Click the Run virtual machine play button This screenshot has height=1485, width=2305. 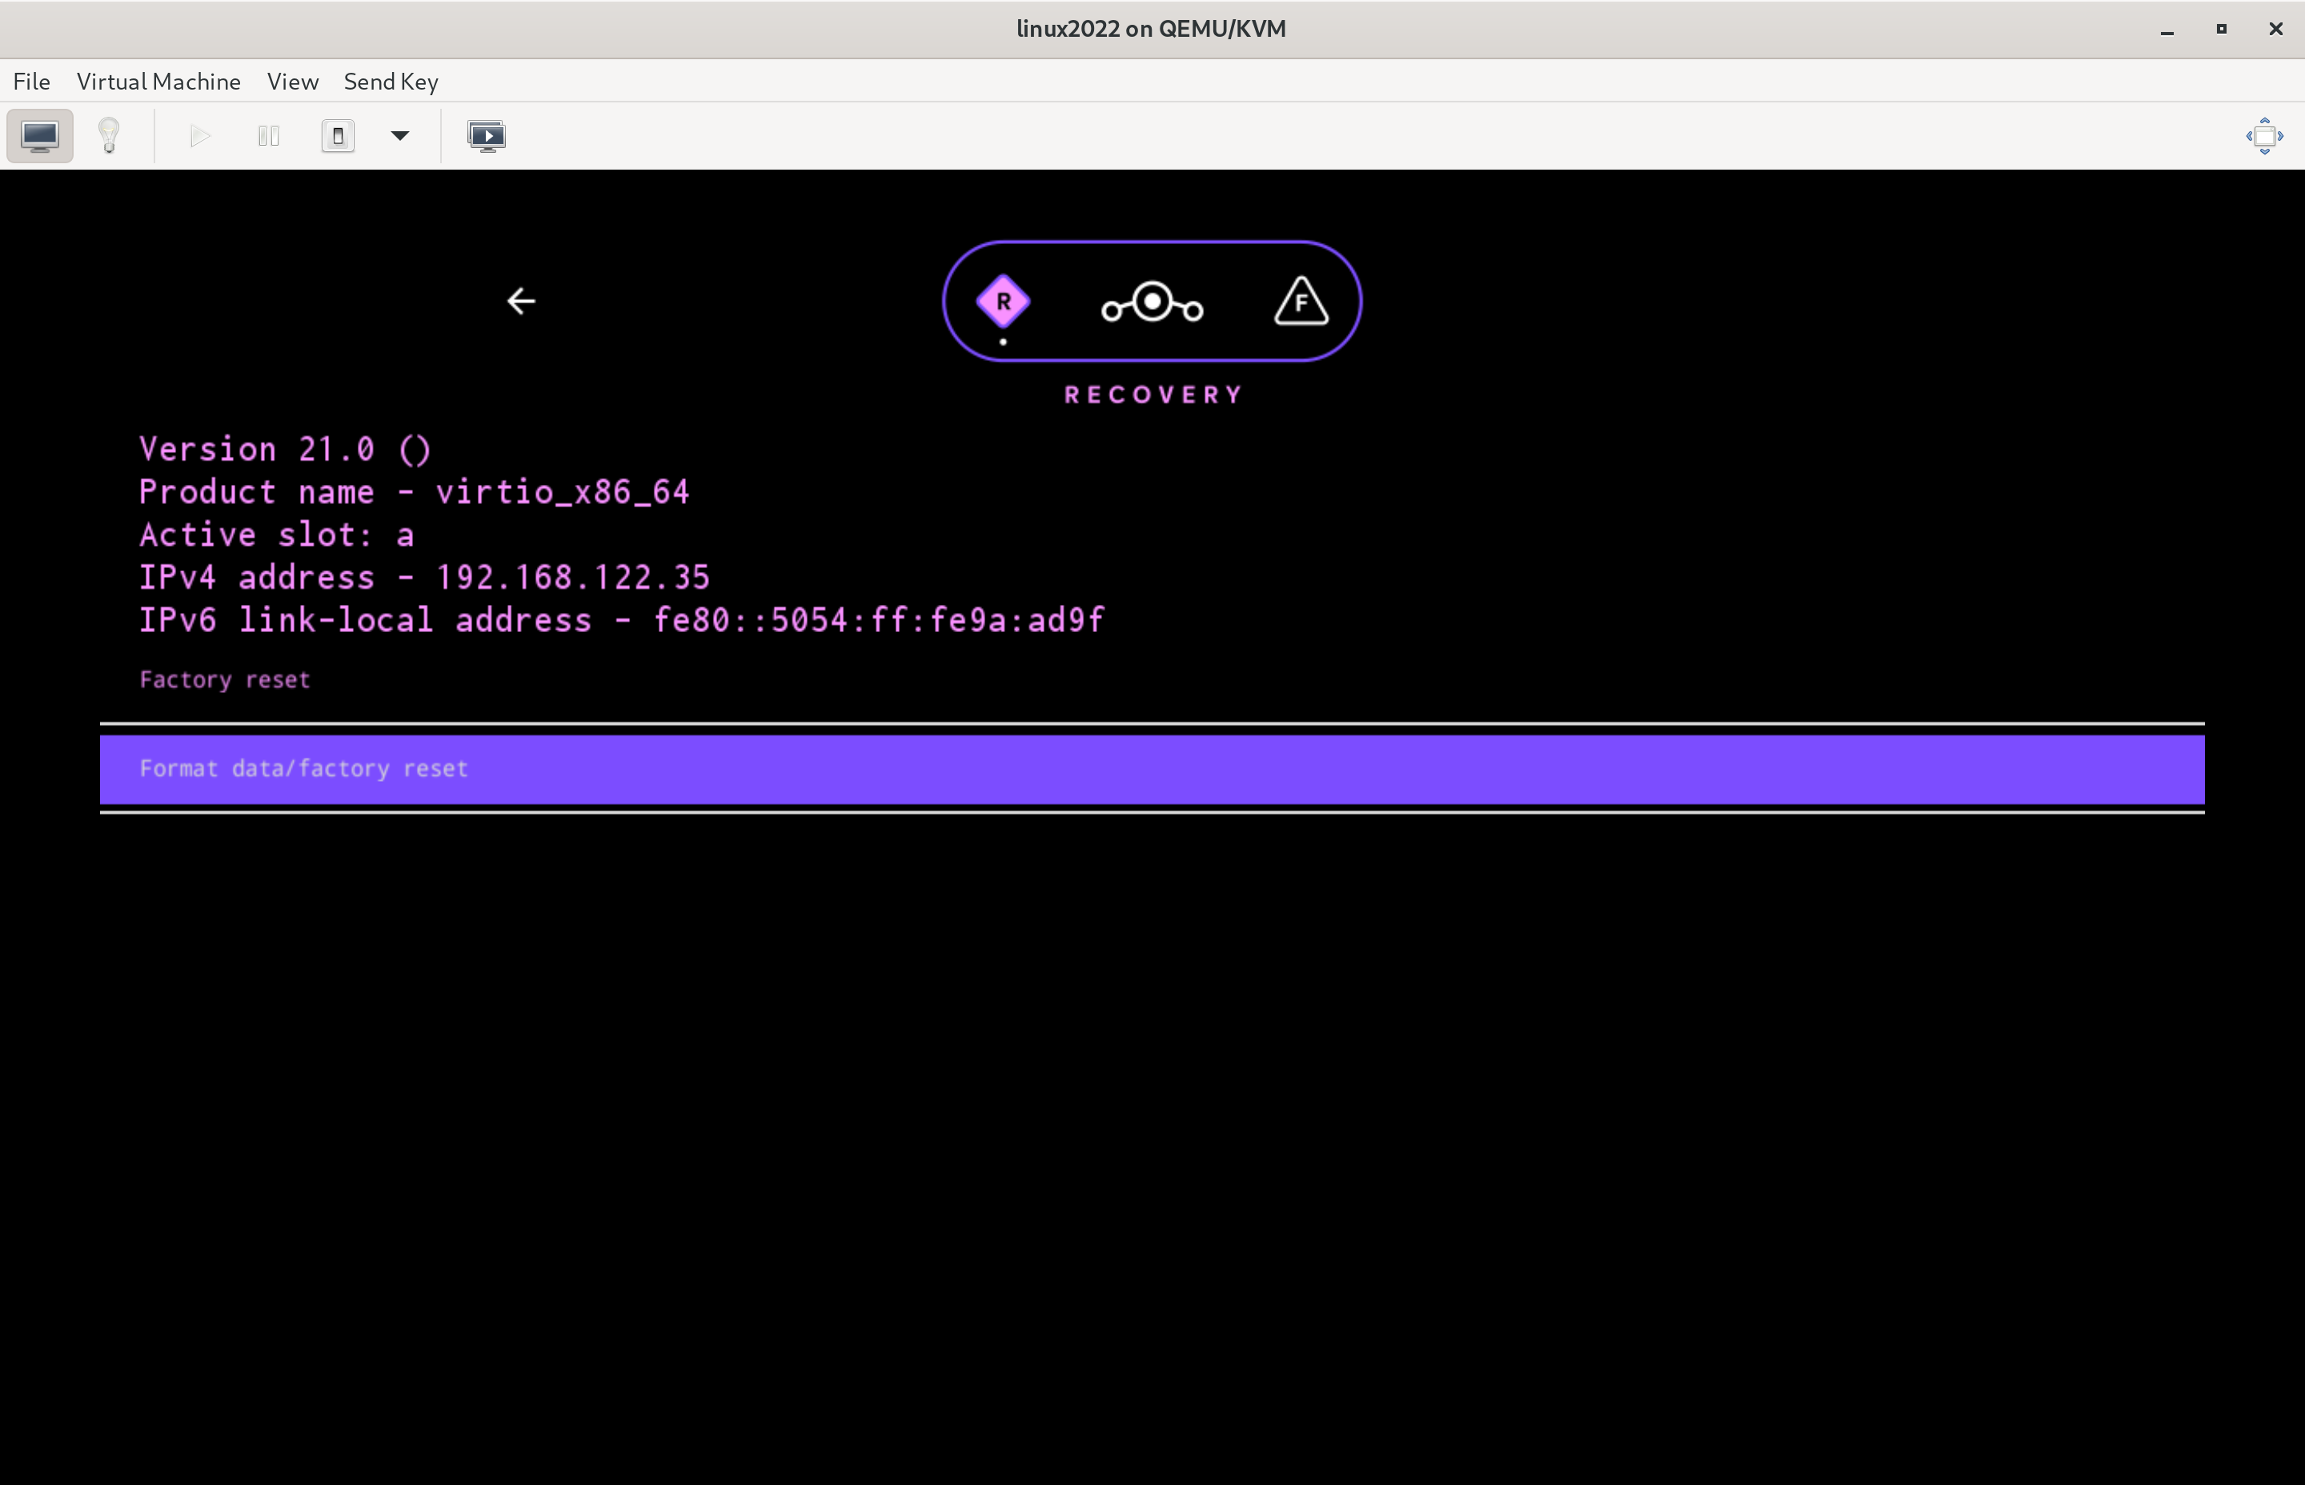(x=199, y=136)
